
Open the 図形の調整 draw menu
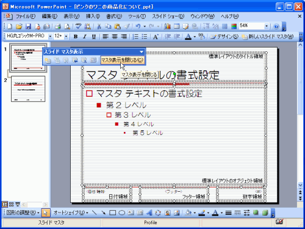coord(23,213)
